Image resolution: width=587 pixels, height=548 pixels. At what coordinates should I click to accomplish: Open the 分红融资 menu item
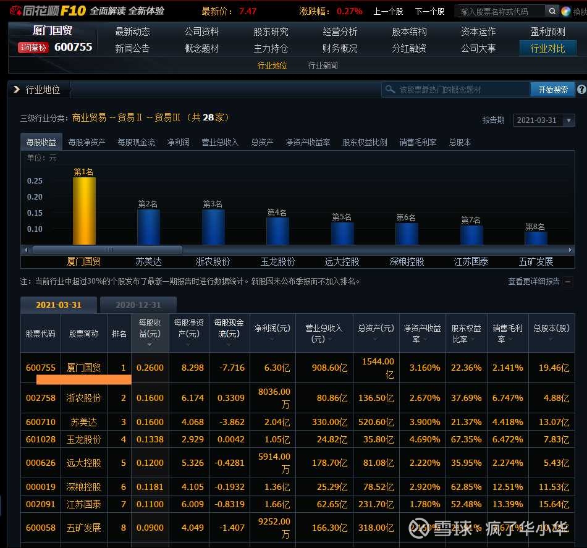coord(409,48)
